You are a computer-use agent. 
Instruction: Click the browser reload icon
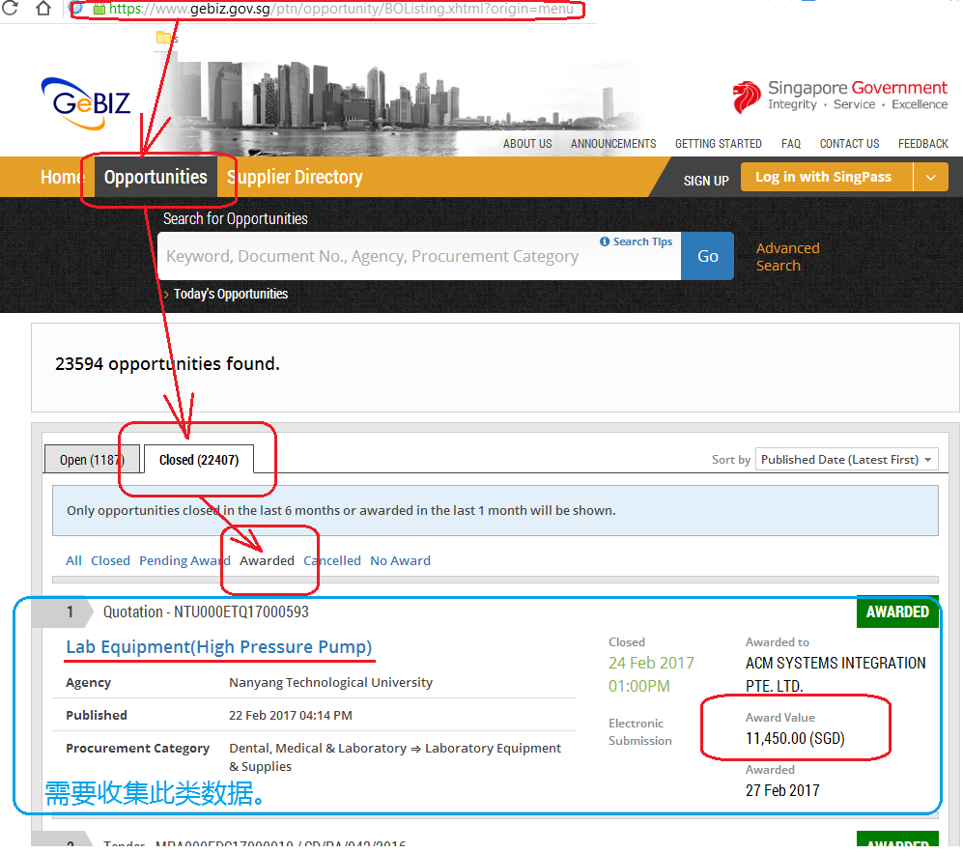pos(11,9)
